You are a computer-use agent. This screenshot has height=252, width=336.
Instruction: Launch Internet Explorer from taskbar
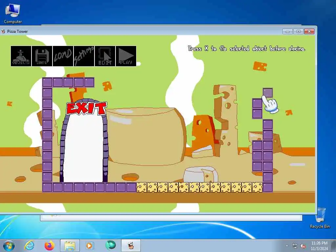point(29,245)
